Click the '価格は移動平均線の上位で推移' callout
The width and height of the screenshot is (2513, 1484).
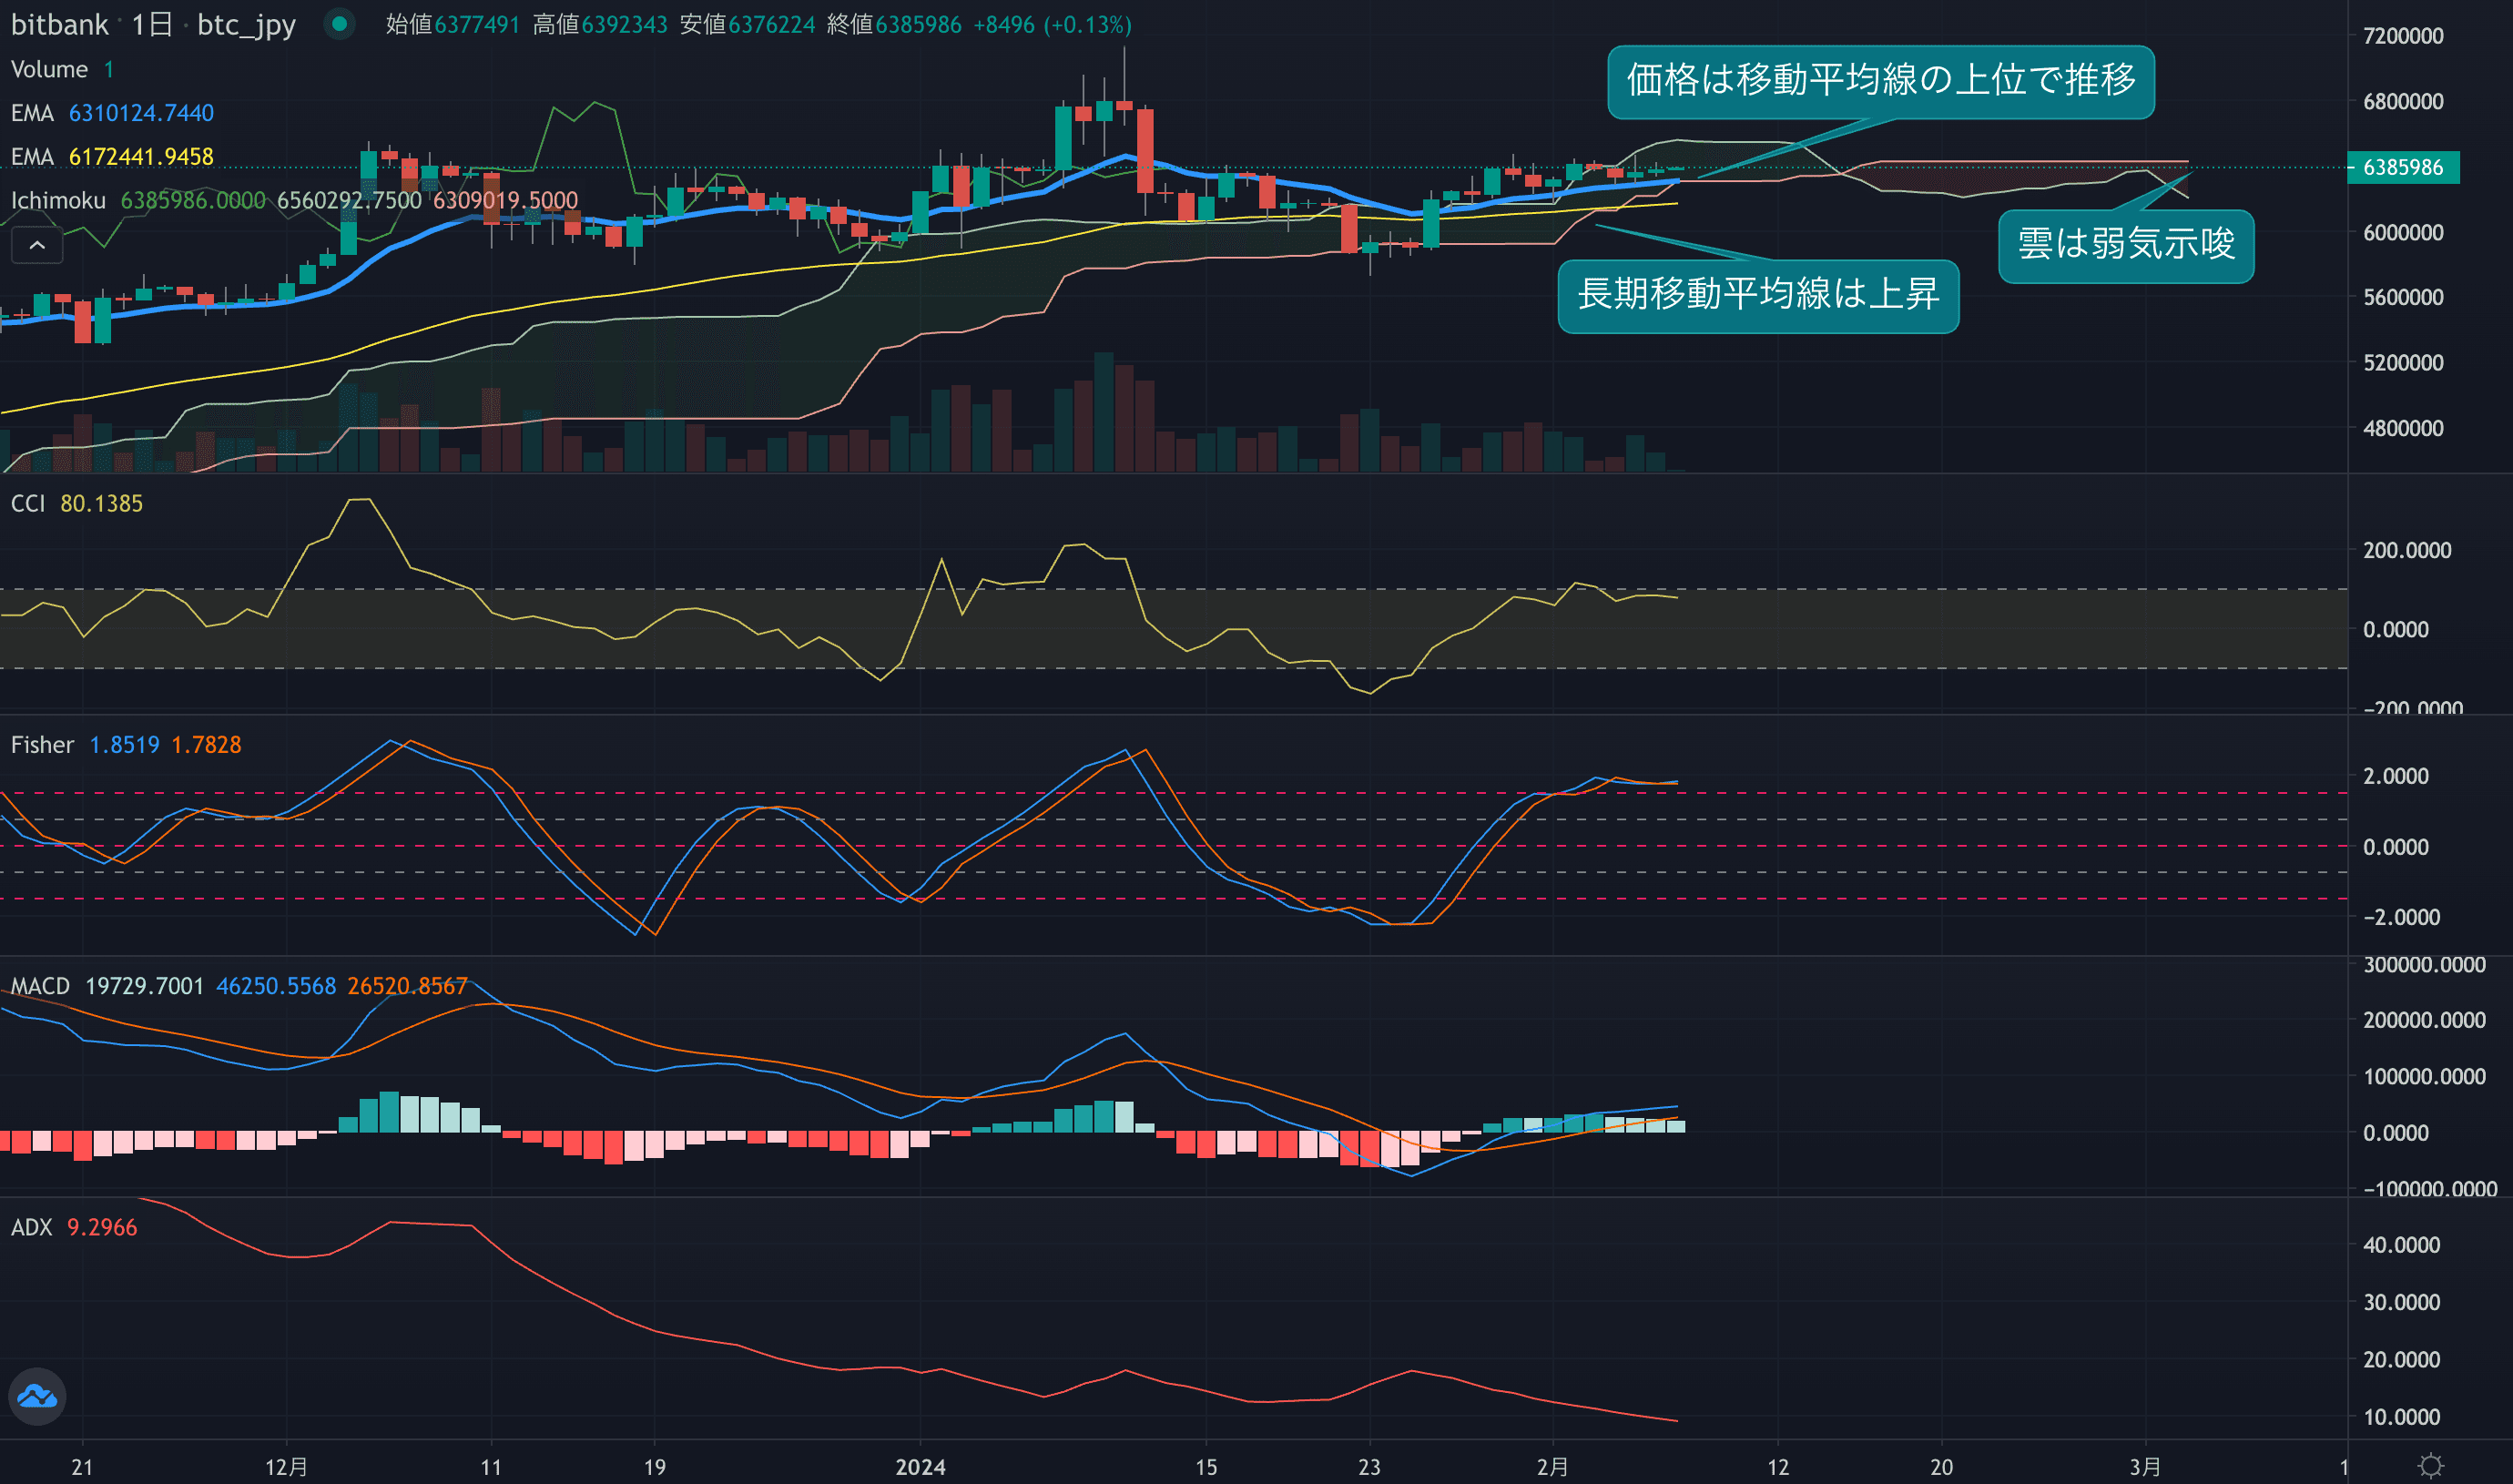click(1880, 81)
